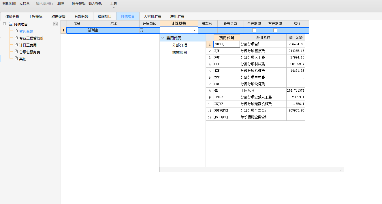Collapse the 其他项目 tree root node

tap(4, 24)
